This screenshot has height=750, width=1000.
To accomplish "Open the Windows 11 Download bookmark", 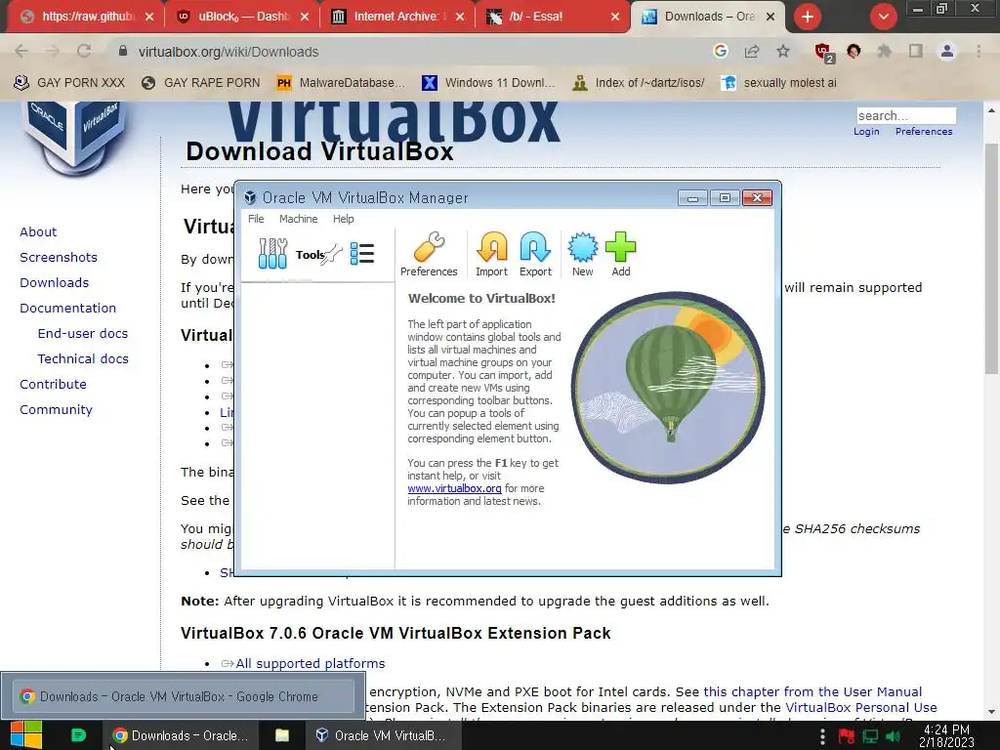I will tap(489, 83).
